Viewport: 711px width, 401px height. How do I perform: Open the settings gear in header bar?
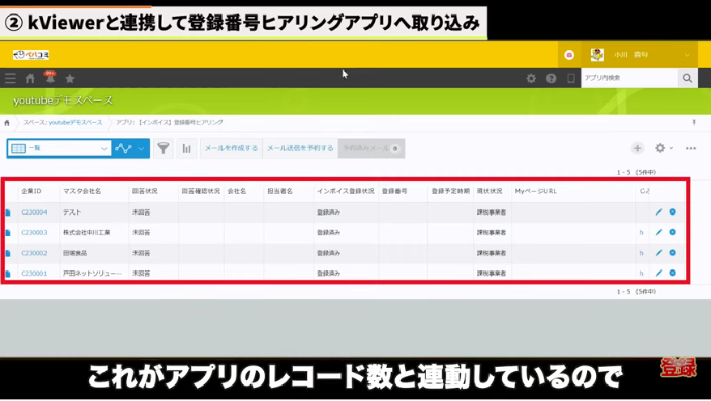pyautogui.click(x=531, y=78)
